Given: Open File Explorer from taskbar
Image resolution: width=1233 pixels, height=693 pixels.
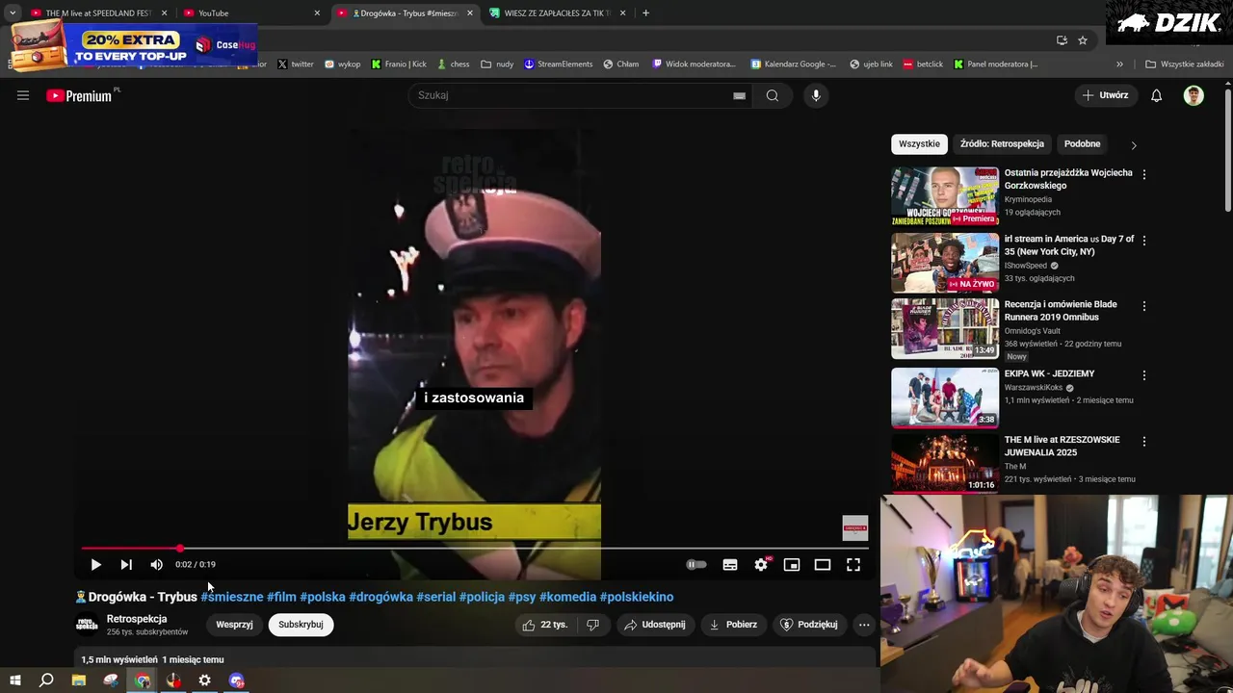Looking at the screenshot, I should (x=79, y=680).
